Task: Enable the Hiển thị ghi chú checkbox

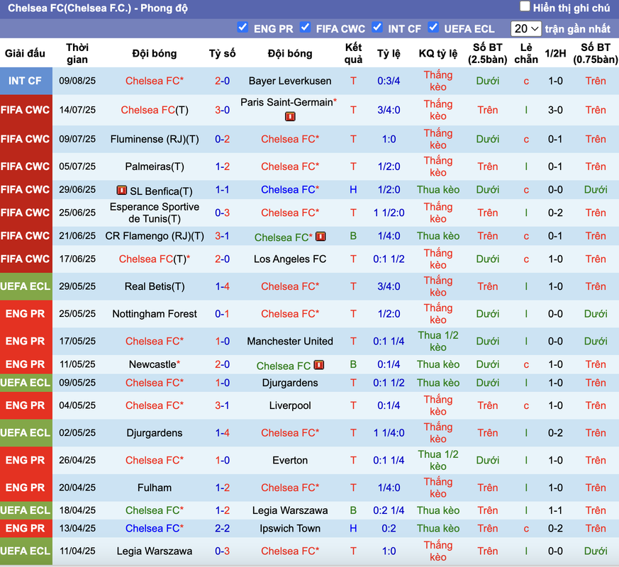Action: (x=525, y=6)
